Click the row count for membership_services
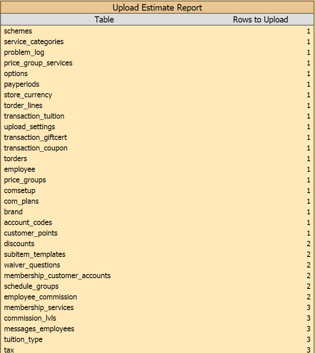315x353 pixels. [x=308, y=308]
